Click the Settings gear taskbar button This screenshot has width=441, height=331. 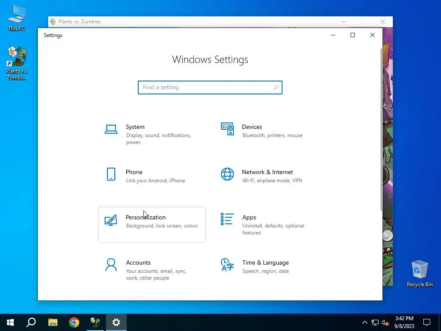click(116, 322)
